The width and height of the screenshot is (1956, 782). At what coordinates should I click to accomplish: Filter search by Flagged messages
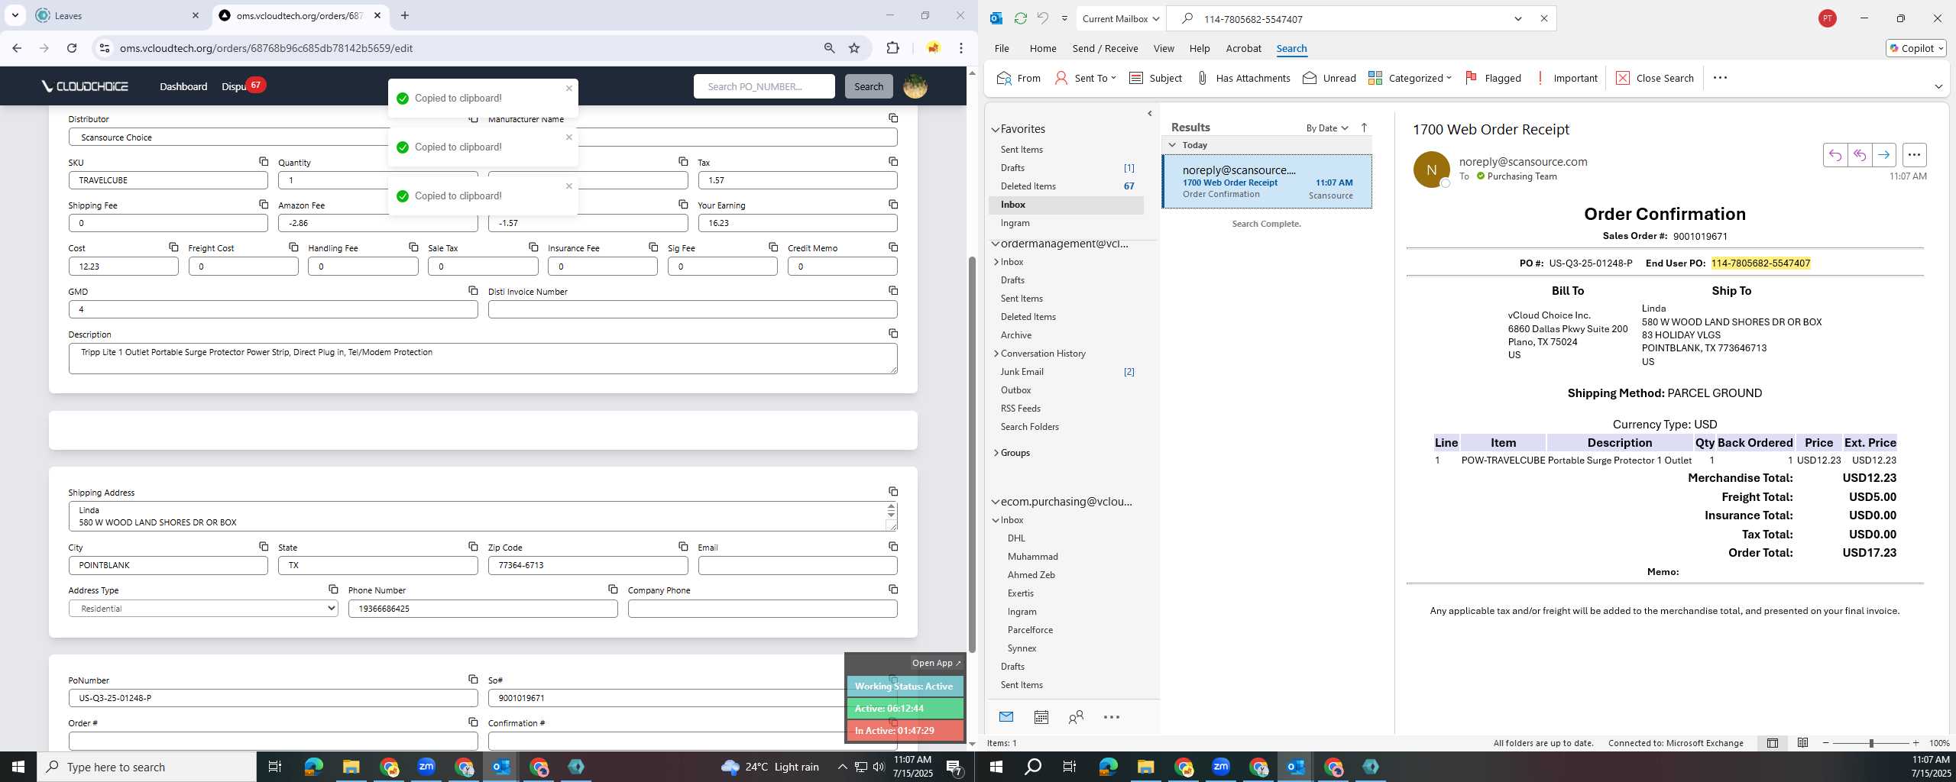(1493, 78)
